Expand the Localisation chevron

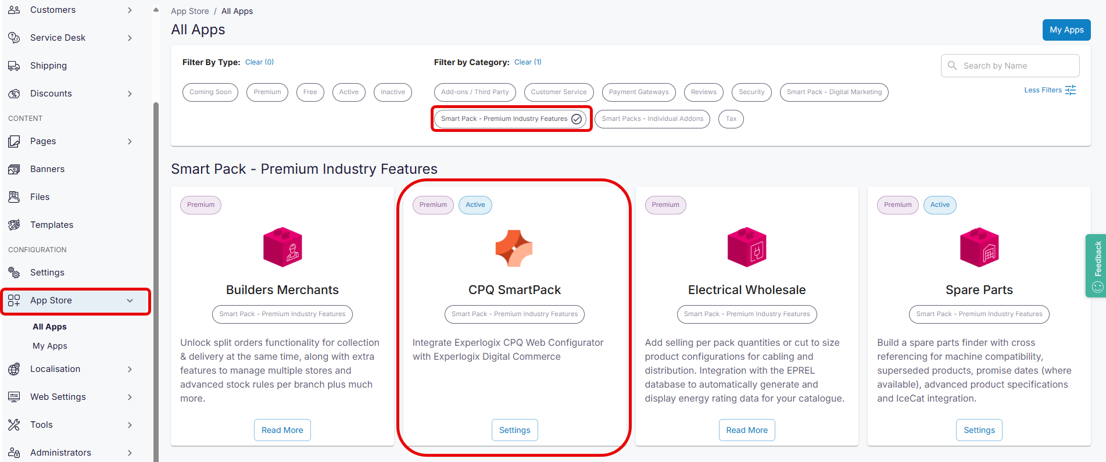pyautogui.click(x=130, y=369)
